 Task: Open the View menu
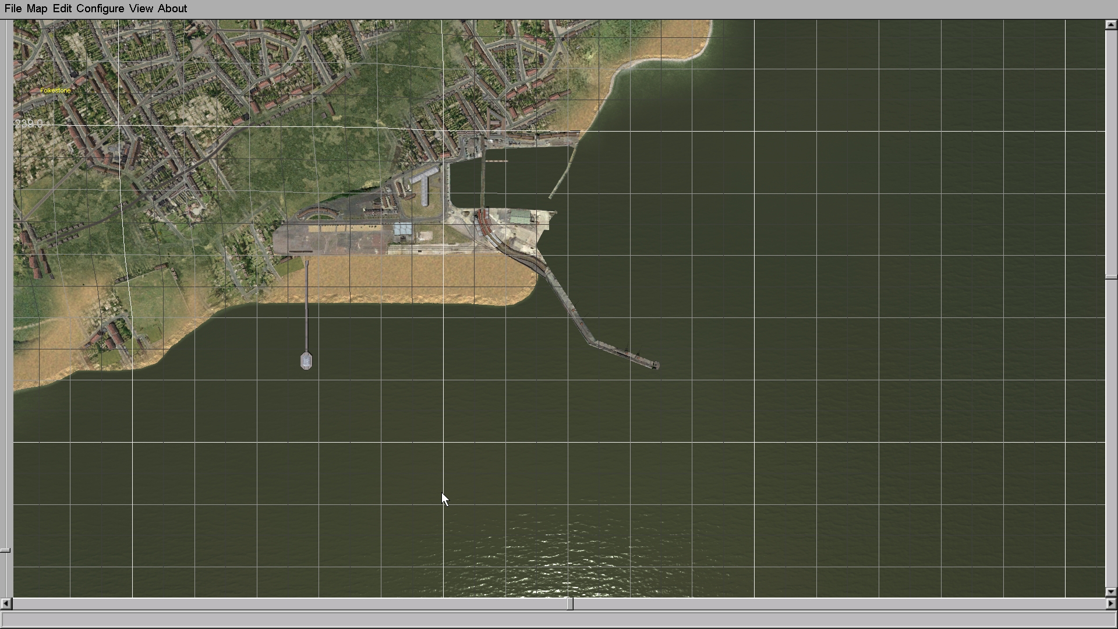(141, 9)
